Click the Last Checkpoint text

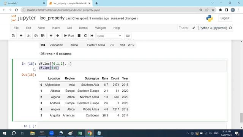pos(87,18)
